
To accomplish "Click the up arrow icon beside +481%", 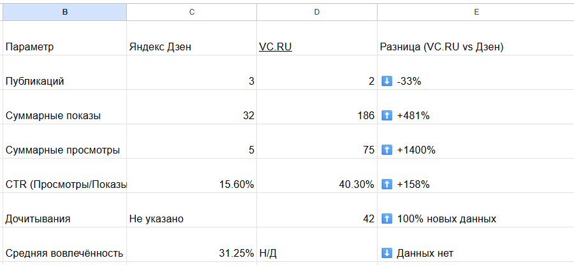I will (x=386, y=115).
